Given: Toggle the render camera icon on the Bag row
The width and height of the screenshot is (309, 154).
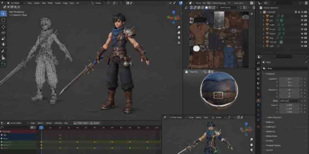Looking at the screenshot, I should (x=305, y=37).
